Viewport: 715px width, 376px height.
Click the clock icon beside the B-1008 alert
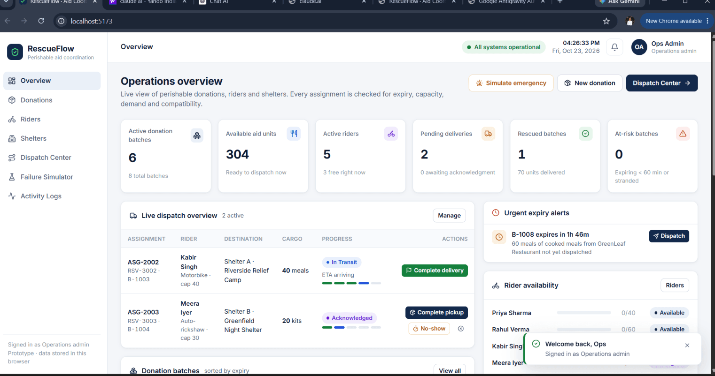pyautogui.click(x=499, y=237)
